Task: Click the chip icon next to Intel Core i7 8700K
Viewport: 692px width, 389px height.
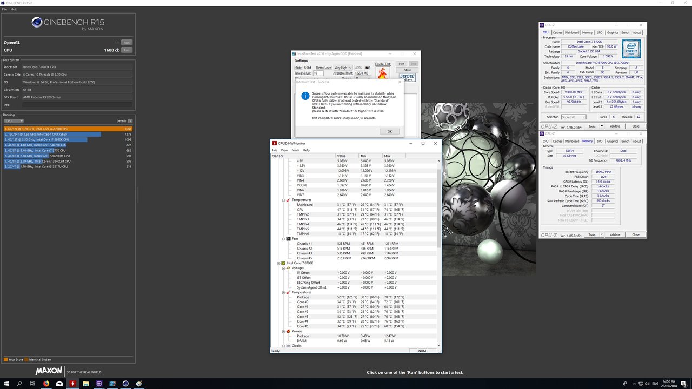Action: pyautogui.click(x=283, y=263)
